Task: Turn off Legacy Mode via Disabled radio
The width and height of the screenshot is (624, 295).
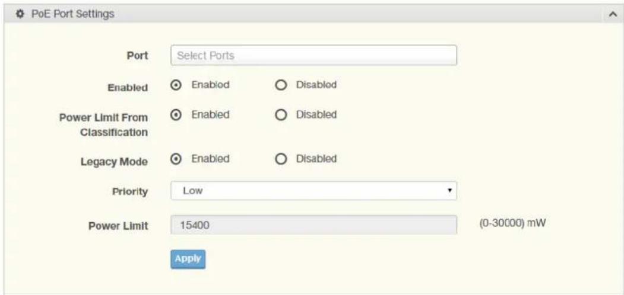Action: coord(281,159)
